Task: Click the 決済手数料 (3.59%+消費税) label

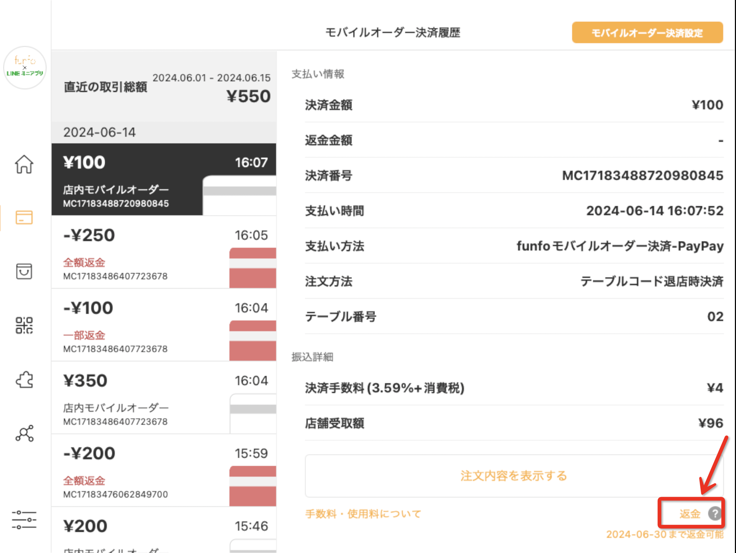Action: (x=385, y=388)
